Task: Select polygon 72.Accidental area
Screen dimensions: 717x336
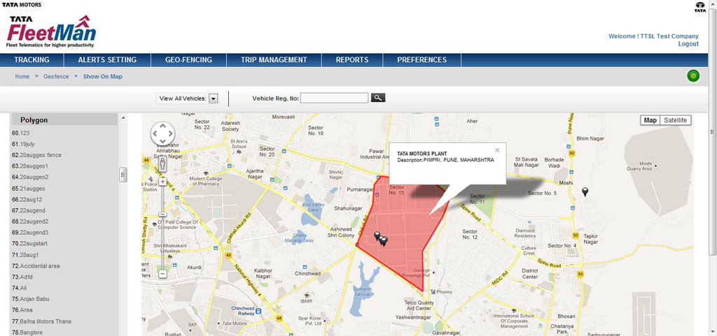Action: [36, 265]
